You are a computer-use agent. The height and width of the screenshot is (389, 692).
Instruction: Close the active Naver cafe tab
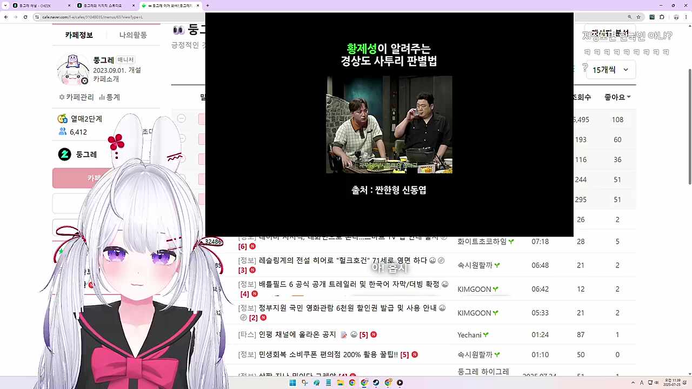tap(198, 5)
